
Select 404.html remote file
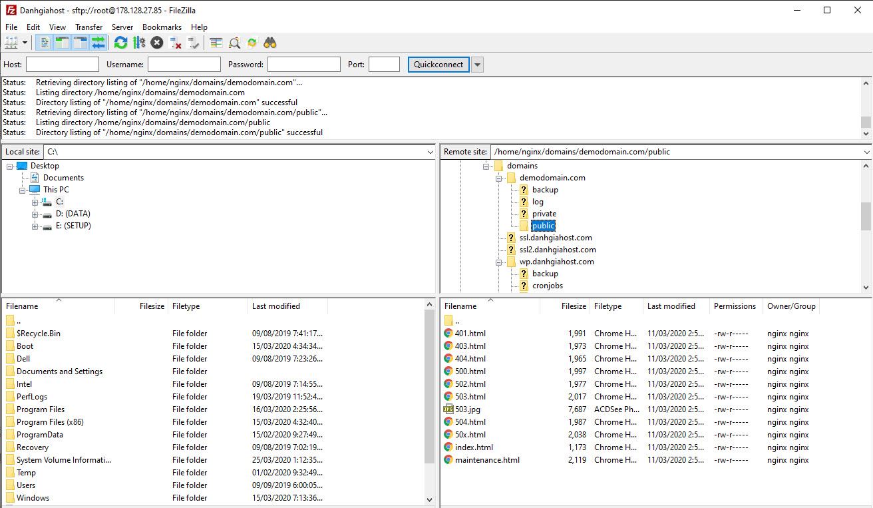coord(470,359)
